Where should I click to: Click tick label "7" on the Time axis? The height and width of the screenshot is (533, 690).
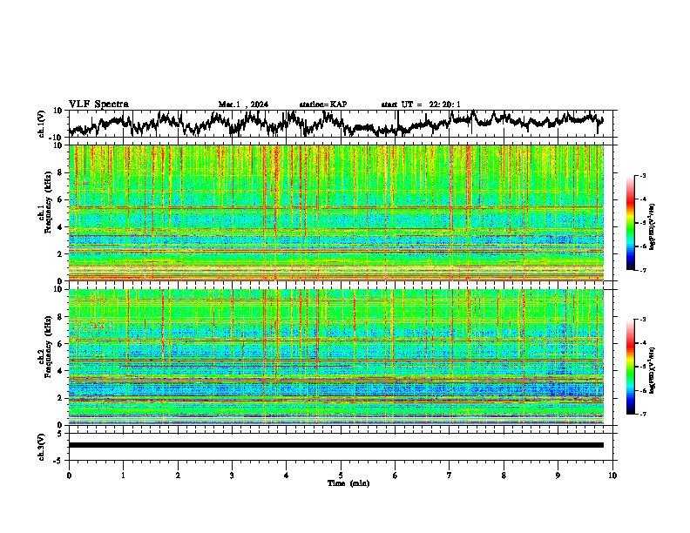pyautogui.click(x=450, y=476)
